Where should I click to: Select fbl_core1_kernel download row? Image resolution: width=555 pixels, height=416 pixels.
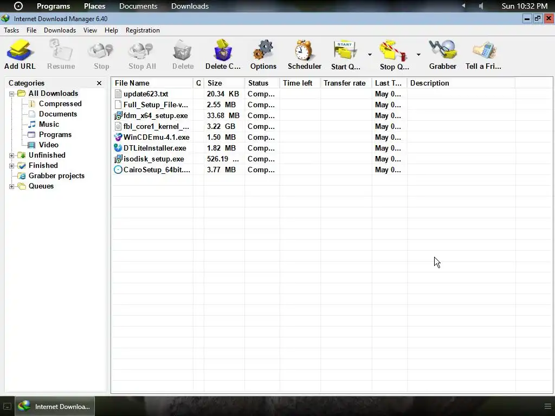click(x=331, y=126)
